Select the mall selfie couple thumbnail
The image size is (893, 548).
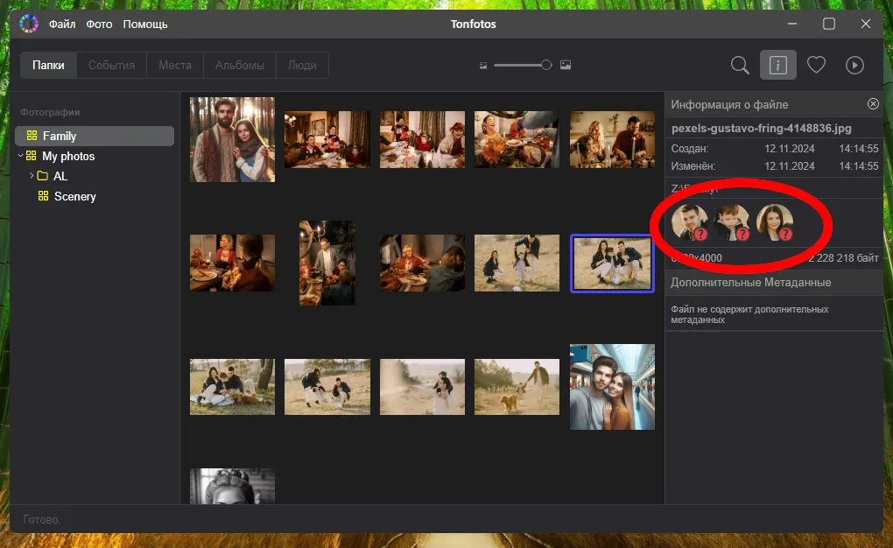612,386
